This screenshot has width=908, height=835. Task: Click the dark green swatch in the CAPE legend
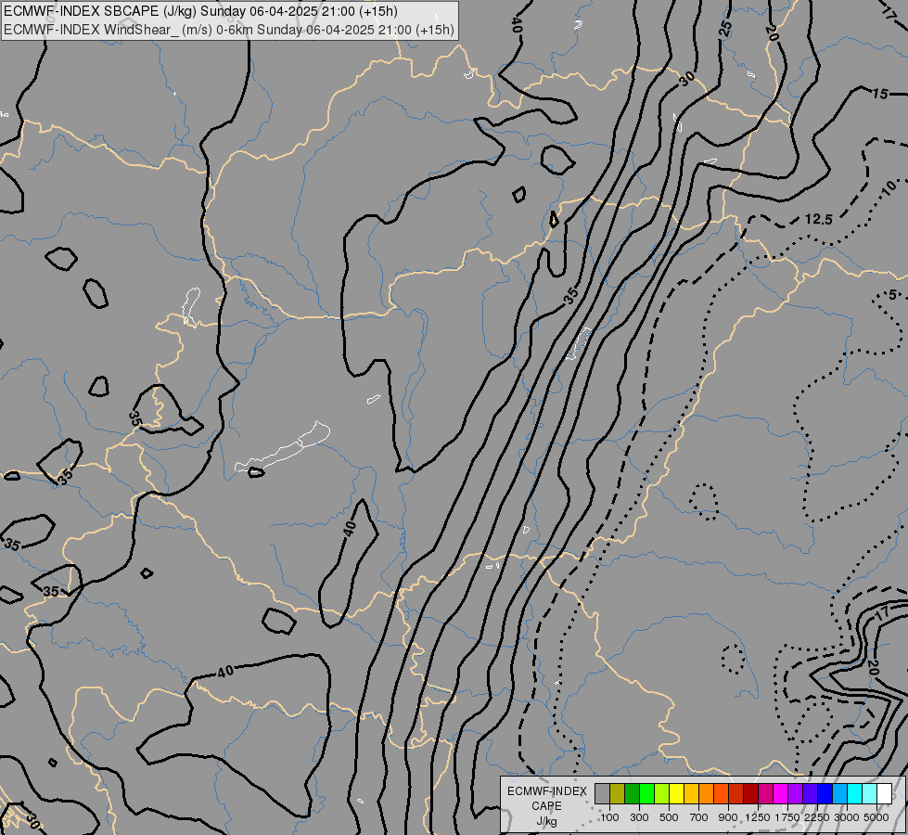pyautogui.click(x=633, y=793)
